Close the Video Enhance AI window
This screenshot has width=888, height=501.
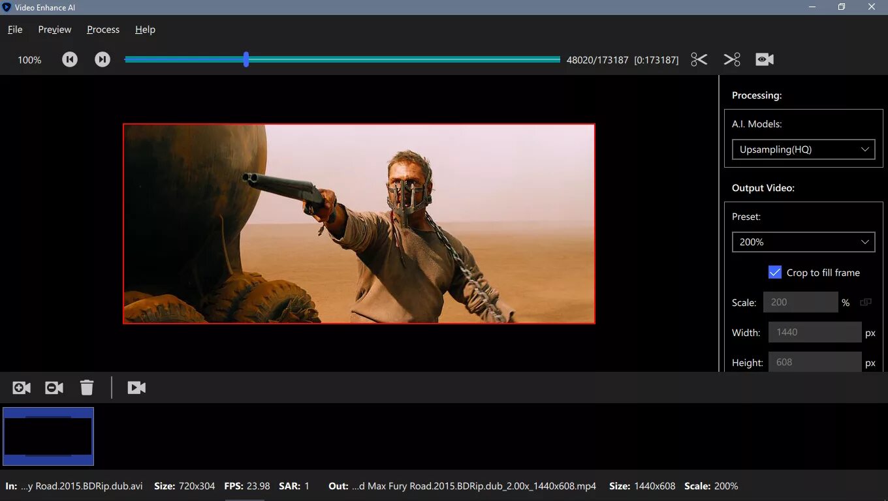tap(872, 7)
